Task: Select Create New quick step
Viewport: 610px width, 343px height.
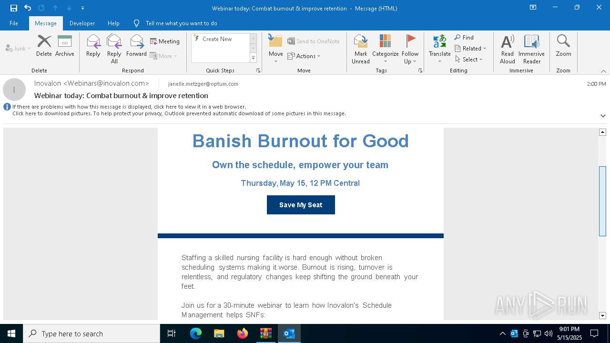Action: pyautogui.click(x=220, y=39)
